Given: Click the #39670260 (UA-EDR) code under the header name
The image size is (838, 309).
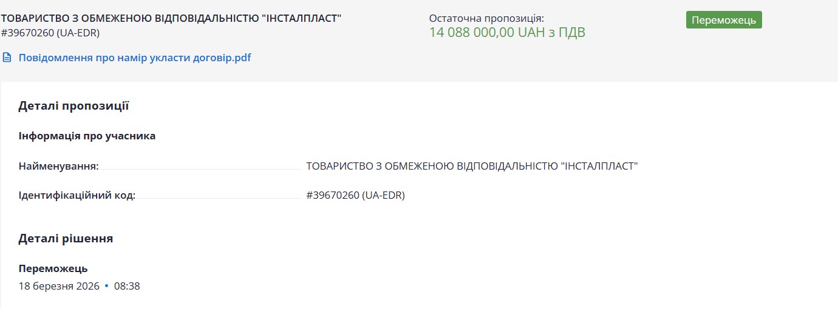Looking at the screenshot, I should pos(50,33).
